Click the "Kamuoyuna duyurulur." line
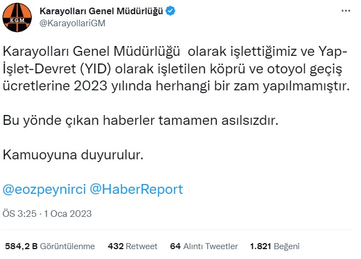The width and height of the screenshot is (361, 259). pos(73,155)
